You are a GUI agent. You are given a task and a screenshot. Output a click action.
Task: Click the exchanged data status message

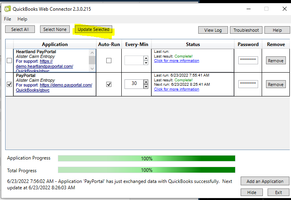click(119, 185)
